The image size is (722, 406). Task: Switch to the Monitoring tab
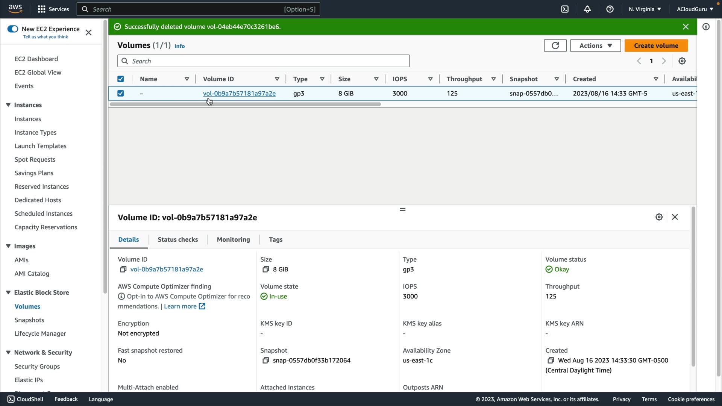point(233,239)
